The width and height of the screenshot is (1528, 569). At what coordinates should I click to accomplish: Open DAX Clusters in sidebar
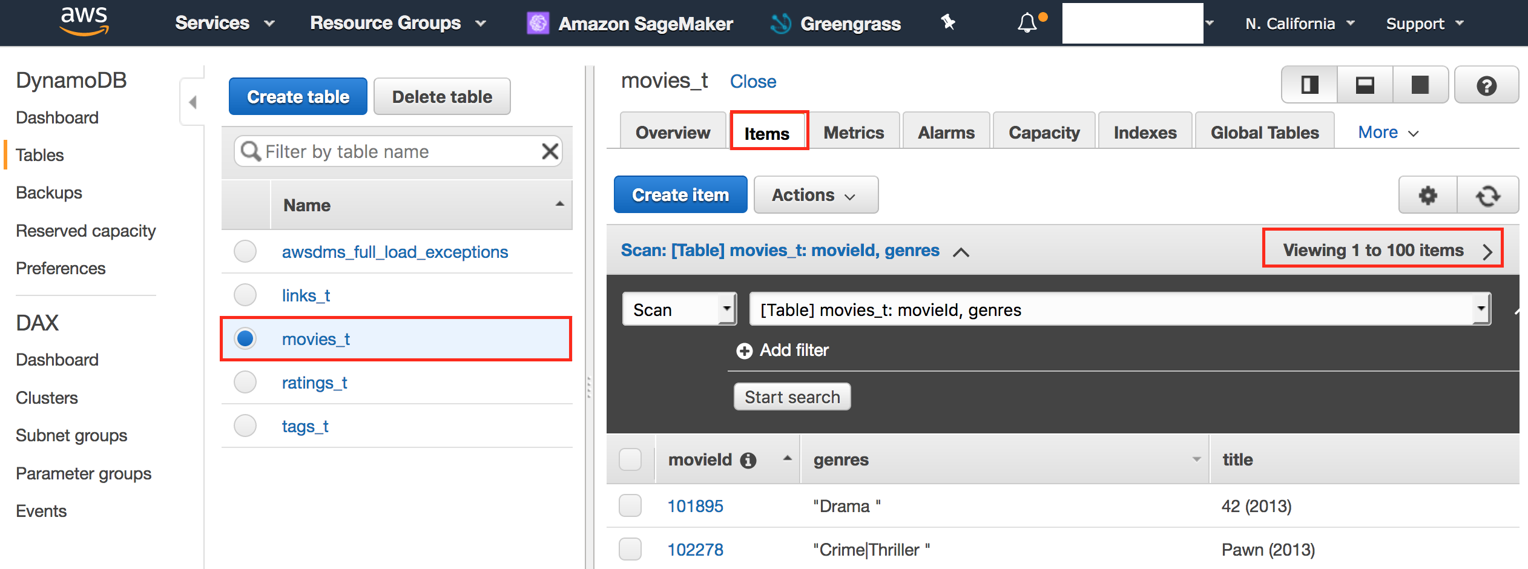click(47, 398)
